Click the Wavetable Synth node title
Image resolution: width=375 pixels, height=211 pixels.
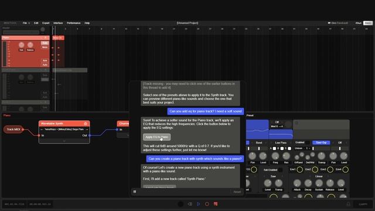[52, 124]
